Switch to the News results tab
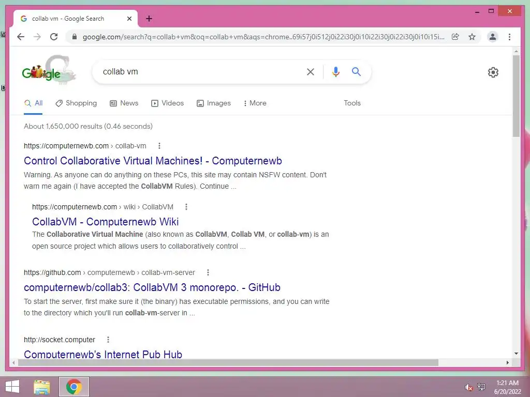530x397 pixels. [124, 103]
